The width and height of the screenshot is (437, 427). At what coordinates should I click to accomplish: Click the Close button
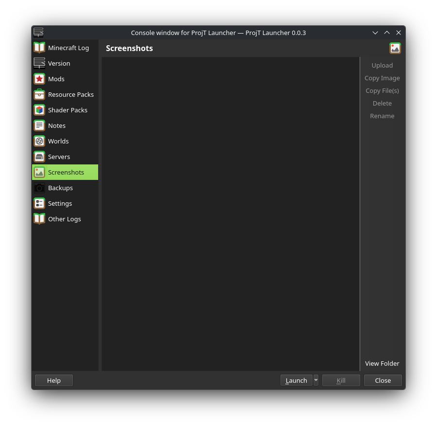click(x=383, y=380)
